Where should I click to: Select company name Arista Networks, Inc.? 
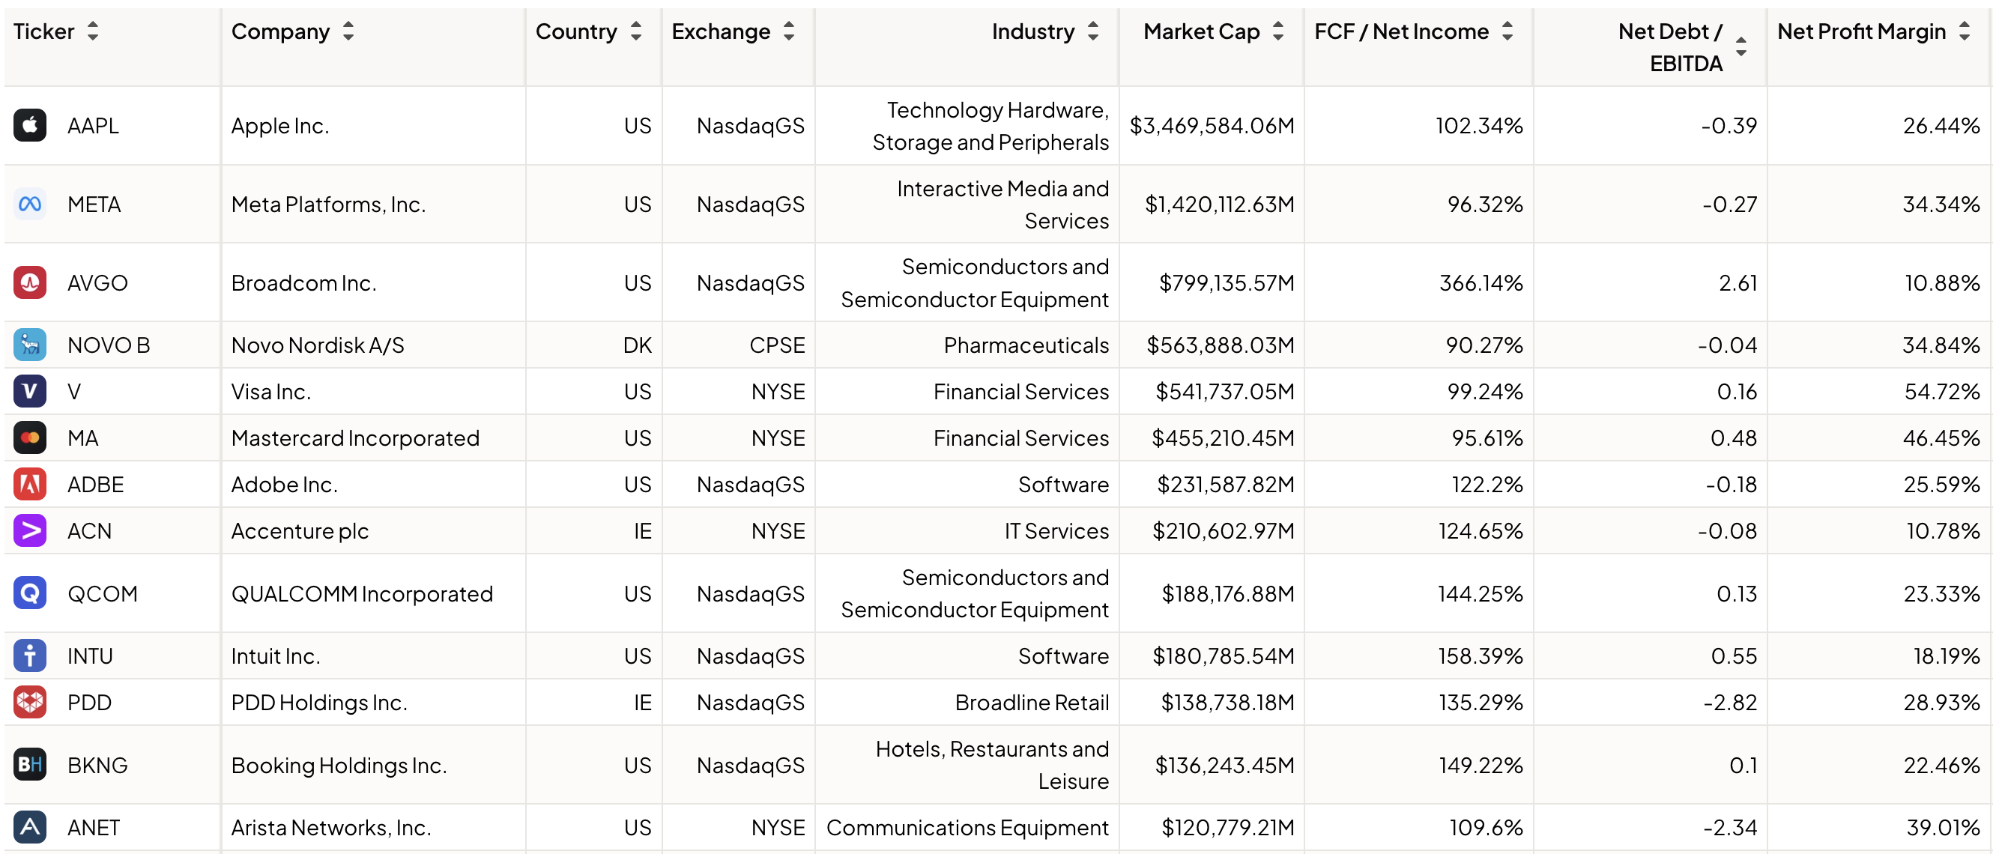pyautogui.click(x=331, y=828)
